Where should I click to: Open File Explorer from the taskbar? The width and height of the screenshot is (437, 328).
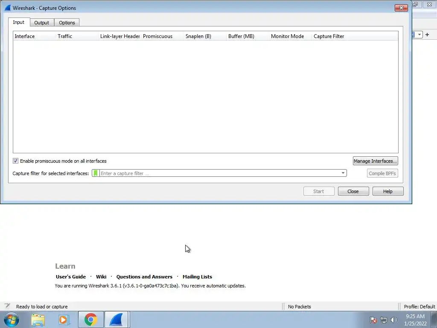38,319
